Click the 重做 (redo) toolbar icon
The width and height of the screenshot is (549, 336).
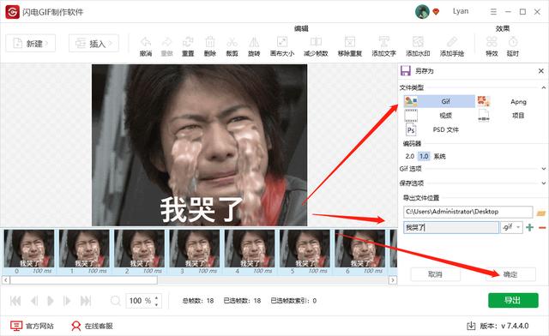(166, 42)
